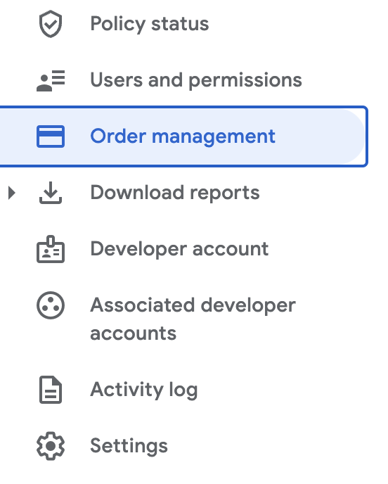Click the Policy status shield icon
Viewport: 388px width, 484px height.
[51, 24]
